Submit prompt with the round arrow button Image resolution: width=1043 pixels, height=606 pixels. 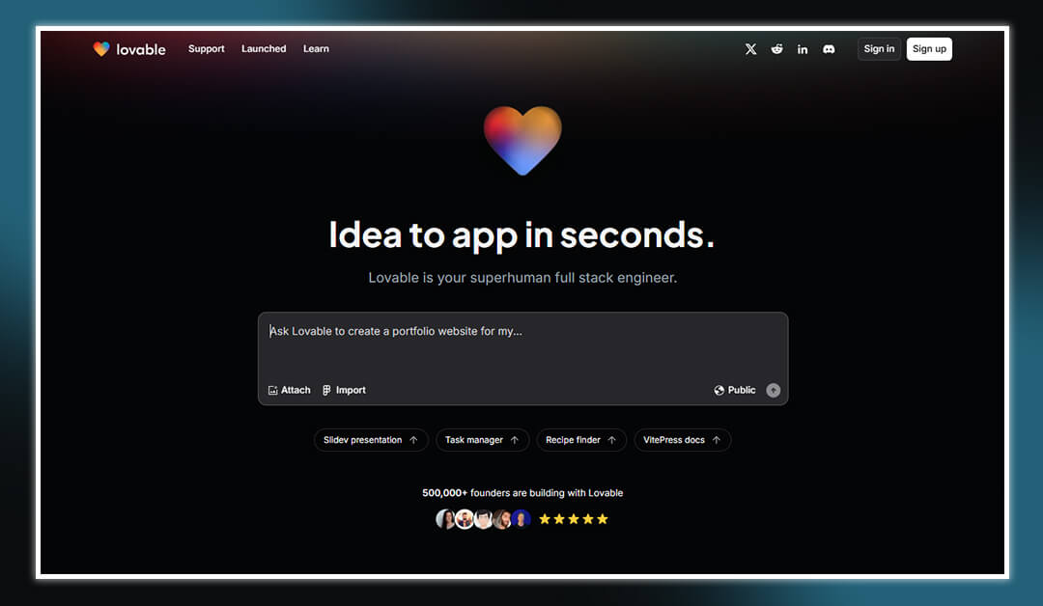coord(773,390)
